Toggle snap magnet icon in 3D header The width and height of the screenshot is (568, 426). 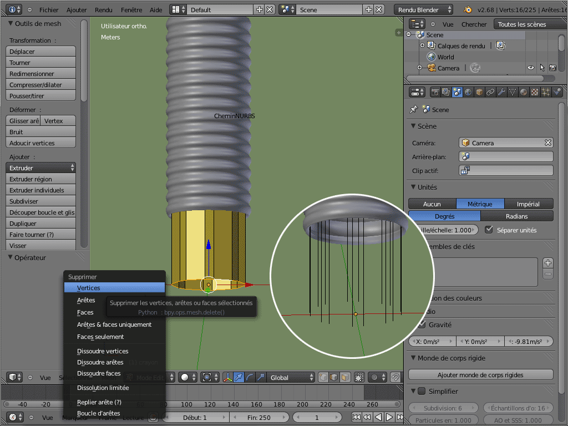point(395,377)
